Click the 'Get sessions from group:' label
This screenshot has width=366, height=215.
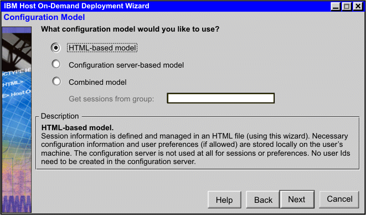click(x=111, y=99)
